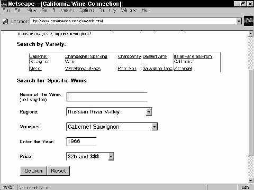
Task: Follow the Zinfandel link
Action: tap(183, 68)
